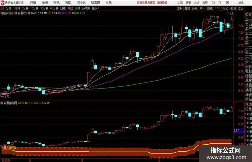
Task: Click the 游客 user label
Action: point(241,3)
